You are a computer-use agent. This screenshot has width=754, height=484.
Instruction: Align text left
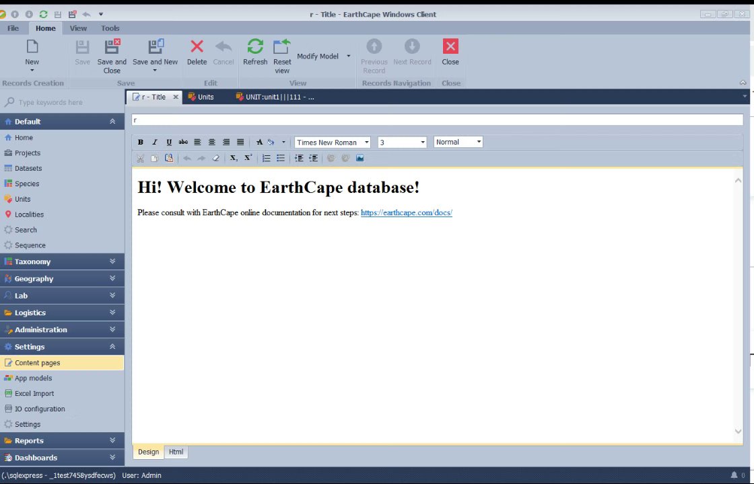(198, 142)
